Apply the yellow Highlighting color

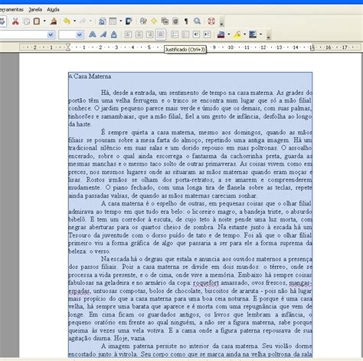[x=237, y=34]
